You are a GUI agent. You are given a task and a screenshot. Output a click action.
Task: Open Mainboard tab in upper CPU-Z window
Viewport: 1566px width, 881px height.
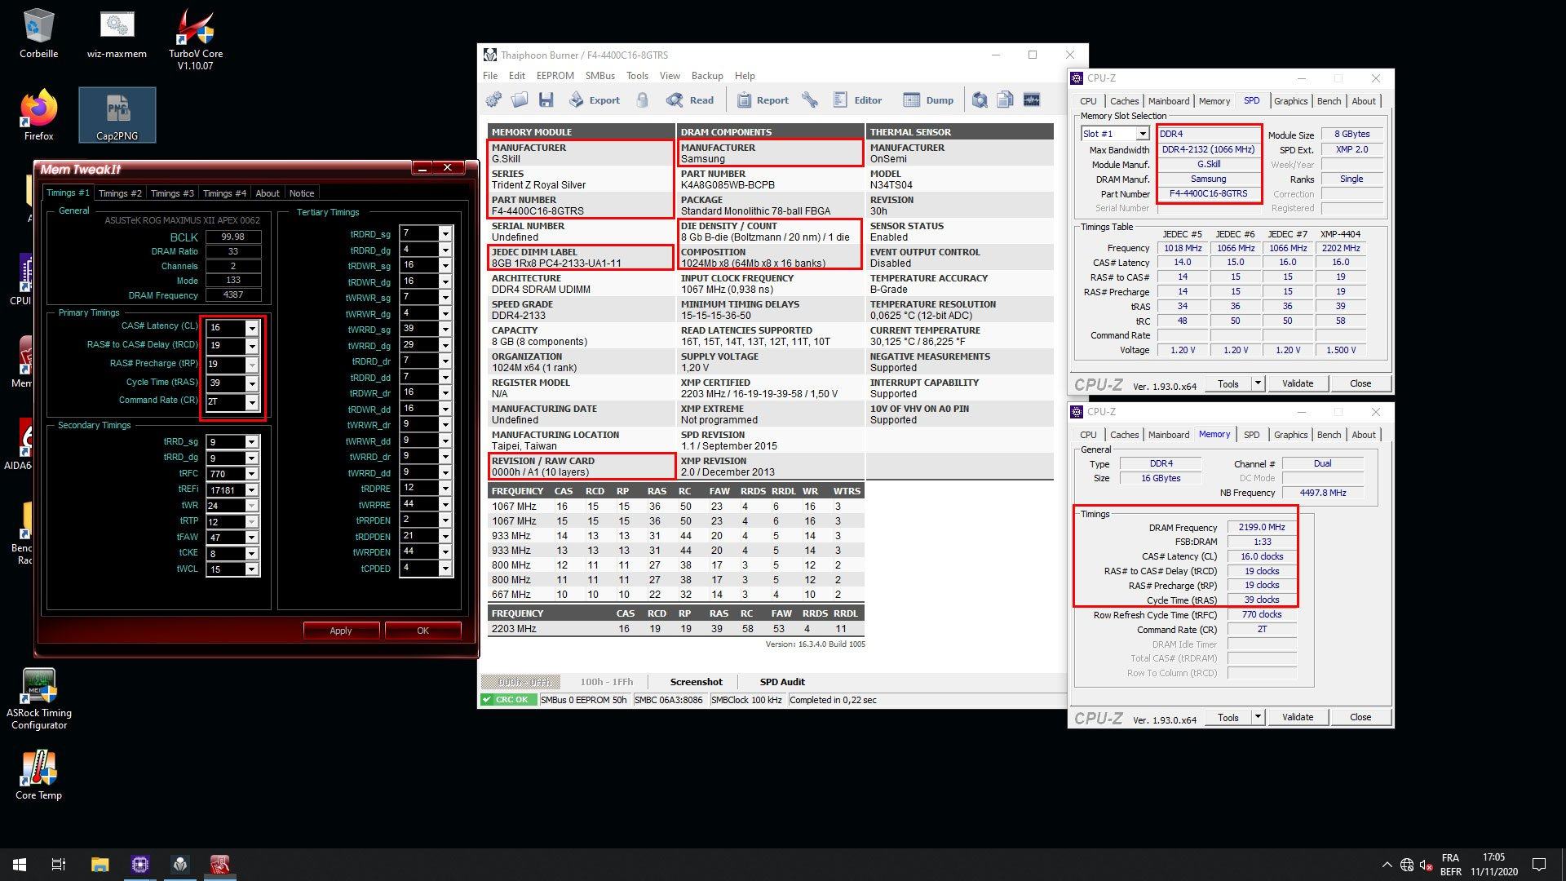pyautogui.click(x=1168, y=101)
